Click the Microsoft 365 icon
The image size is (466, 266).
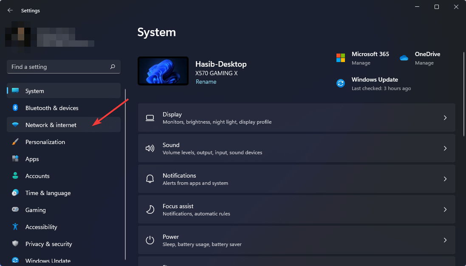340,58
